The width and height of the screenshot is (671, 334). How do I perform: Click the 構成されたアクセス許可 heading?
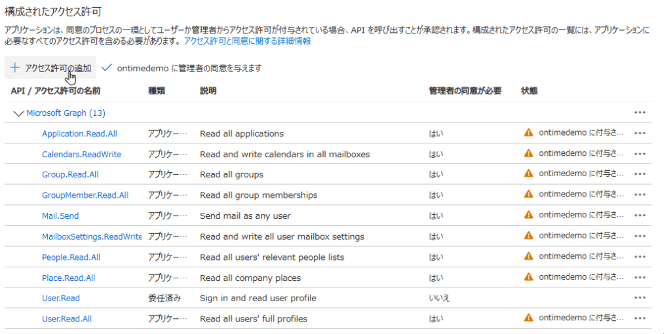point(54,12)
